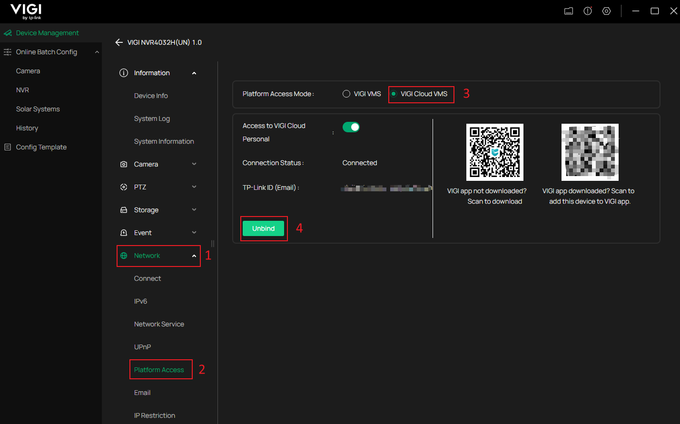Expand the Storage section chevron
Screen dimensions: 680x424
194,210
